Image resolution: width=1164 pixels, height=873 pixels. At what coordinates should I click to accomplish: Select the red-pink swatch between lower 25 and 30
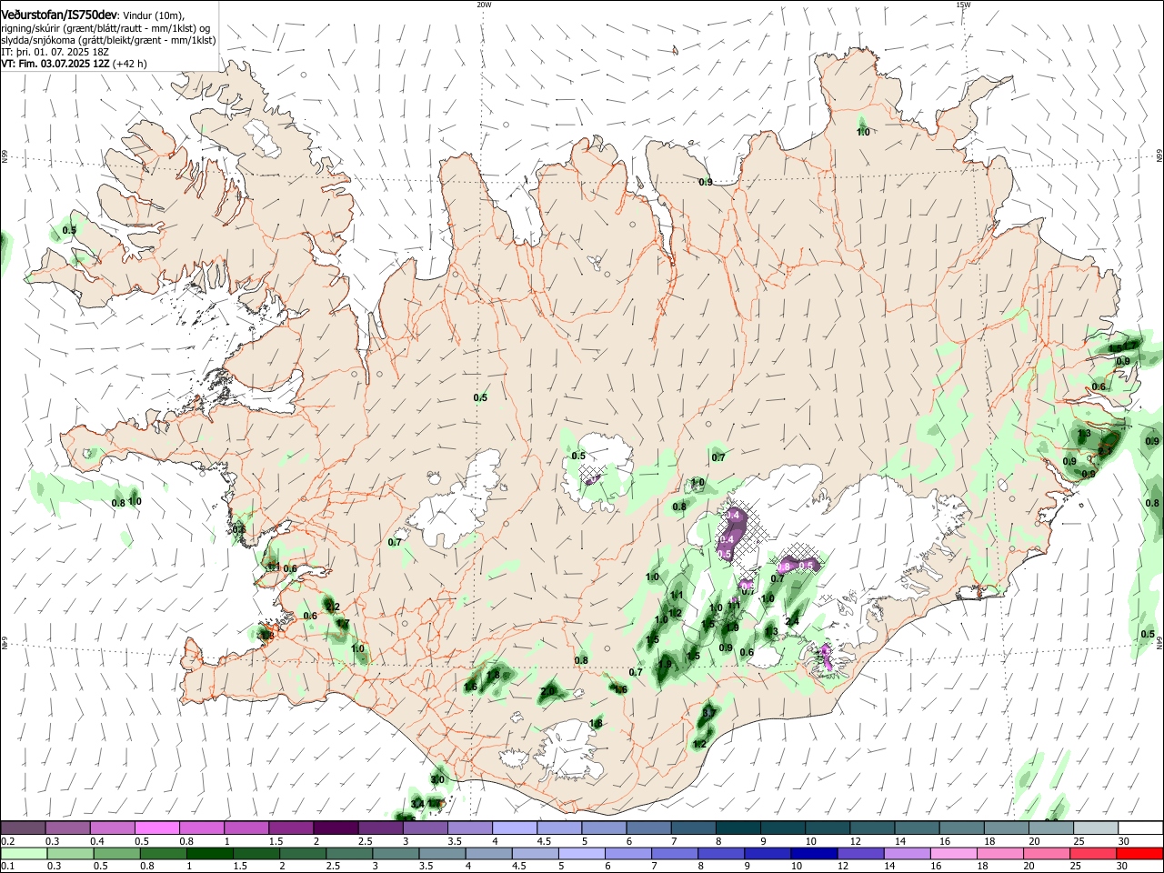pos(1093,853)
